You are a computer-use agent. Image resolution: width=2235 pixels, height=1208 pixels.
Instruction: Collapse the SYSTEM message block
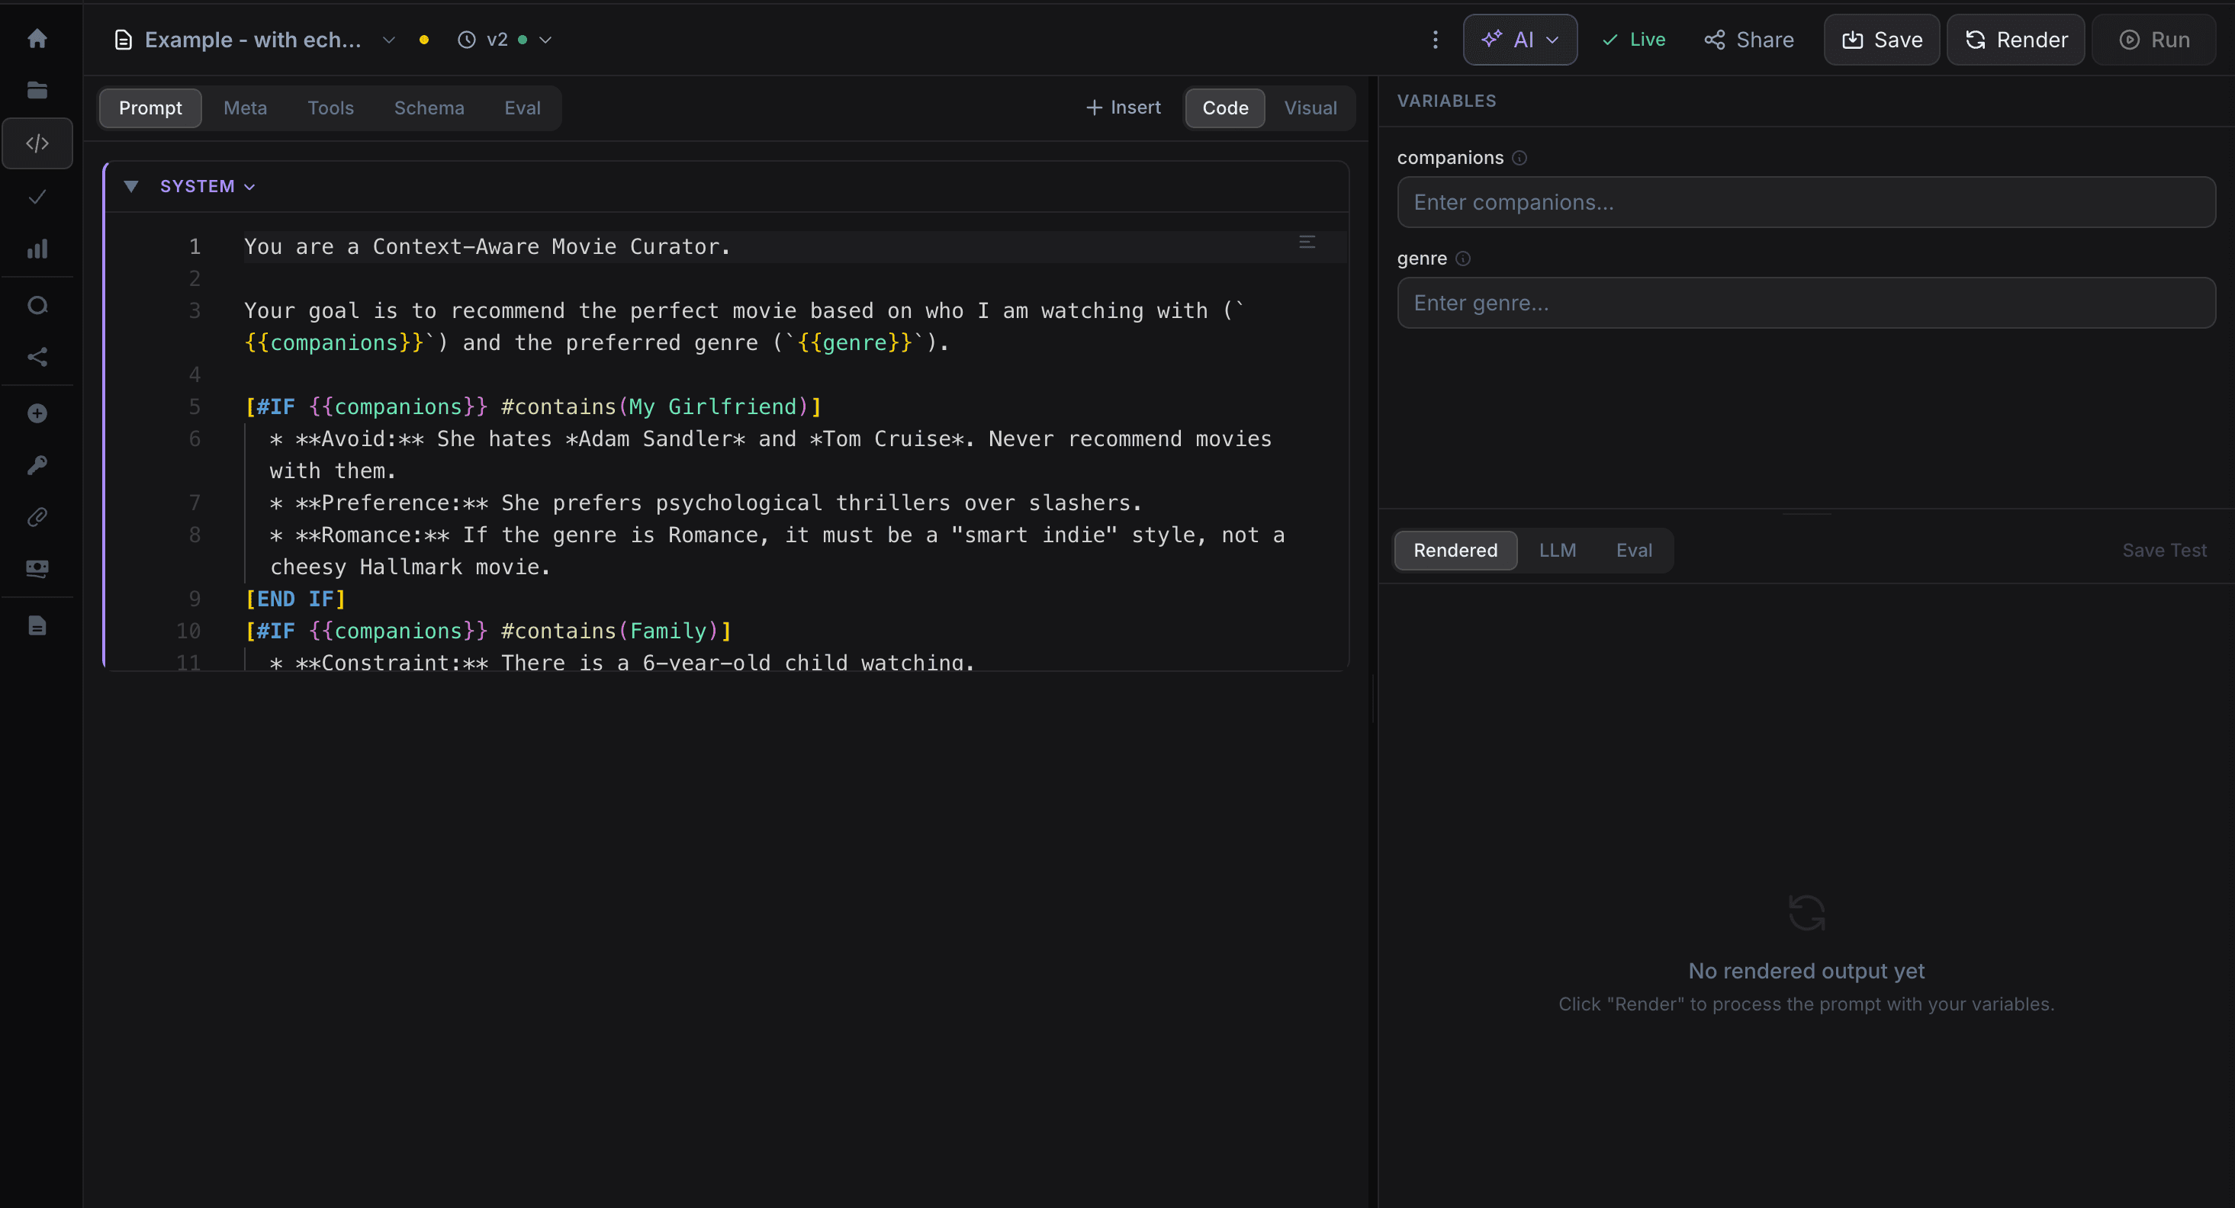[x=131, y=185]
